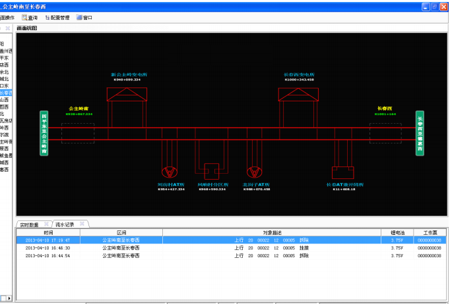450x304 pixels.
Task: Open the 窗口 menu
Action: tap(84, 18)
